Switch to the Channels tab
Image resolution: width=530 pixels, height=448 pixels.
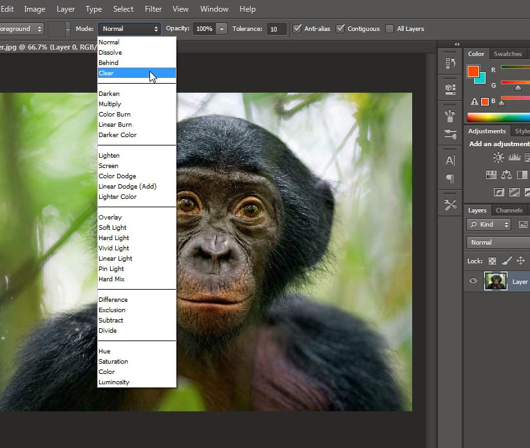[x=509, y=210]
